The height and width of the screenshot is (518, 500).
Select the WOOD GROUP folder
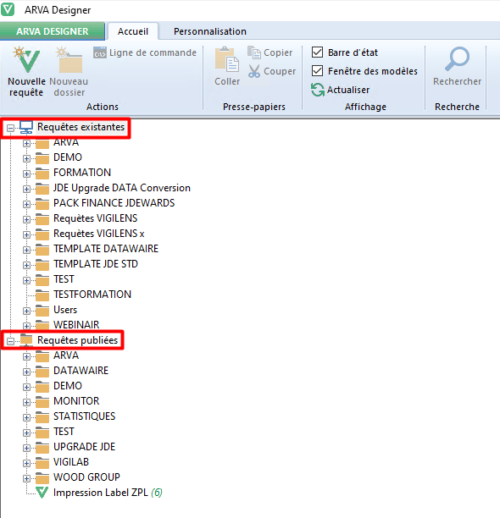pyautogui.click(x=86, y=477)
